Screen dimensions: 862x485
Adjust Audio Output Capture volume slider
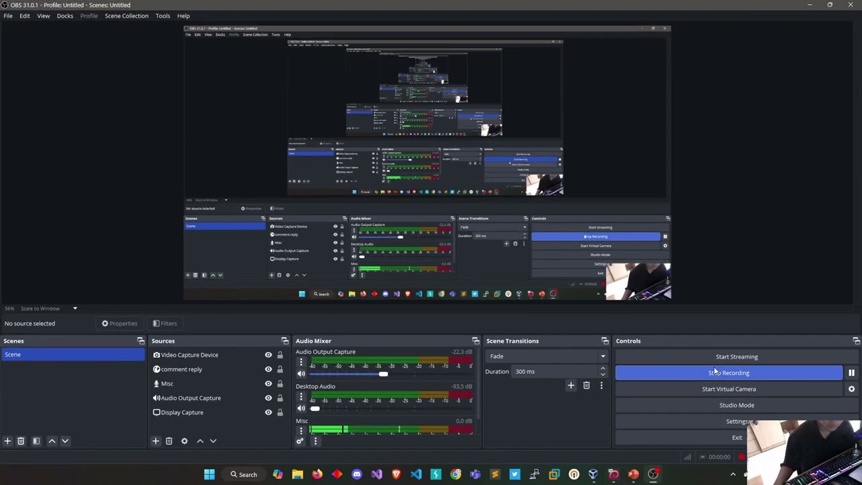click(x=383, y=374)
